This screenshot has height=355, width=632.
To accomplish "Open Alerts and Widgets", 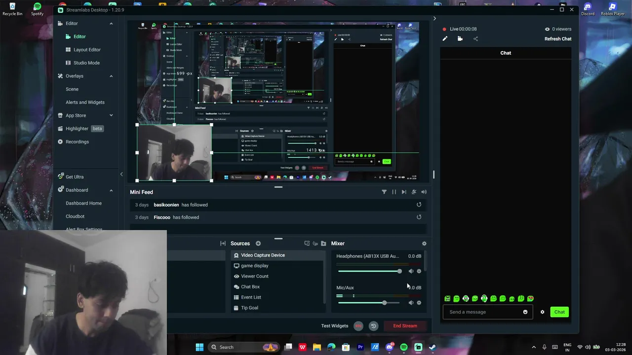I will tap(85, 103).
